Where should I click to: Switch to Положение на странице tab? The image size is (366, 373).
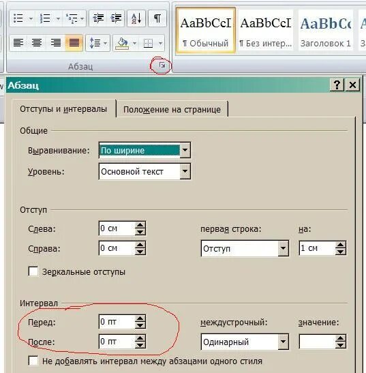pos(172,109)
